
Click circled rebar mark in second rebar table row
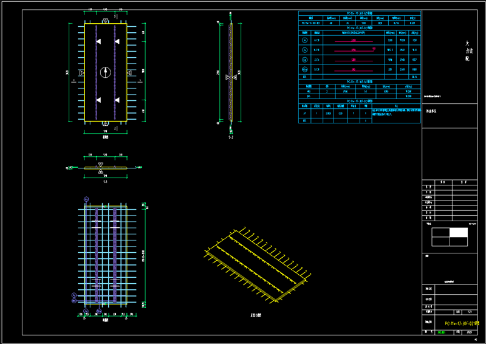(x=305, y=50)
